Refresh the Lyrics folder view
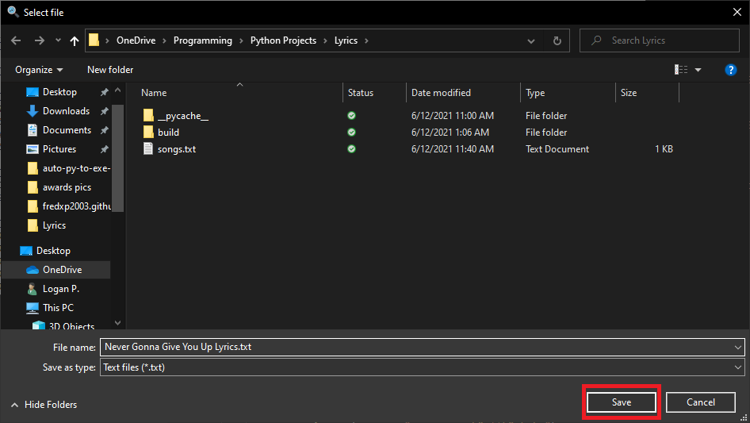 pos(557,40)
